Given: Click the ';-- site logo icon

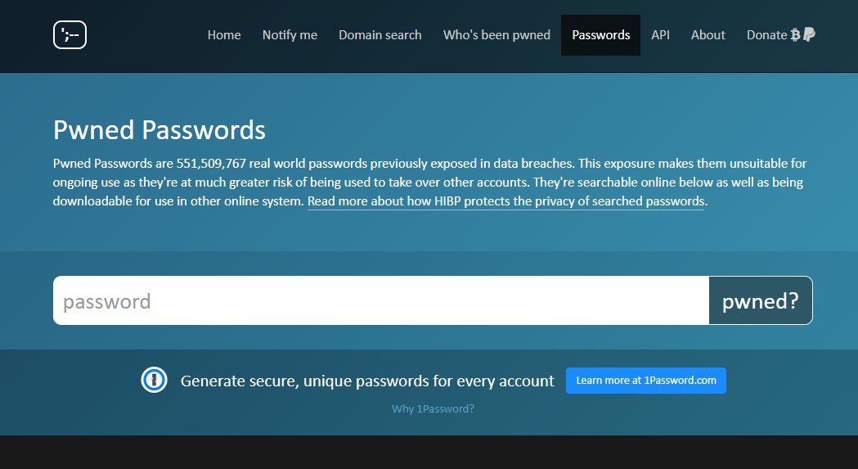Looking at the screenshot, I should coord(70,34).
